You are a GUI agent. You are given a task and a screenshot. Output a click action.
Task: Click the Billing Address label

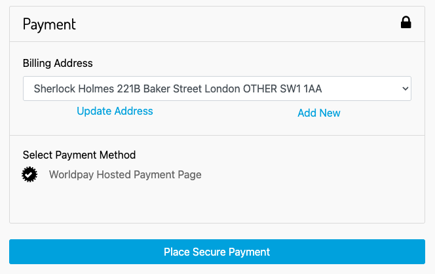(58, 64)
